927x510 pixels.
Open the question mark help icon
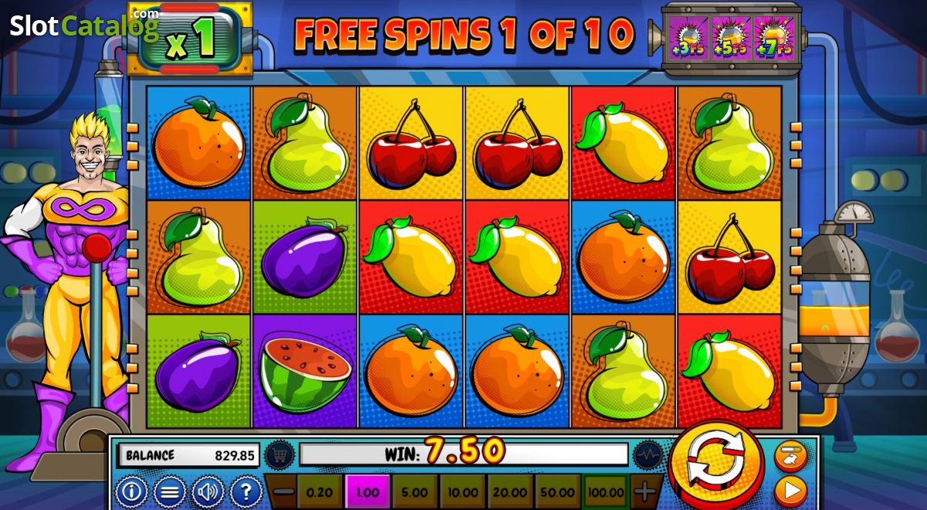coord(246,491)
